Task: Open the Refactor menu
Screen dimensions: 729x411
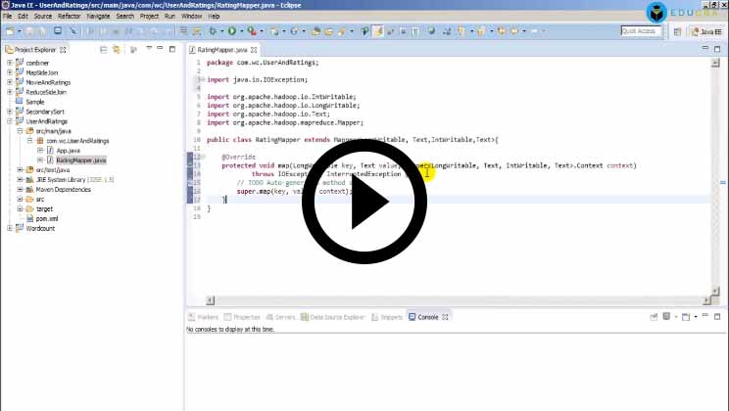Action: point(70,17)
